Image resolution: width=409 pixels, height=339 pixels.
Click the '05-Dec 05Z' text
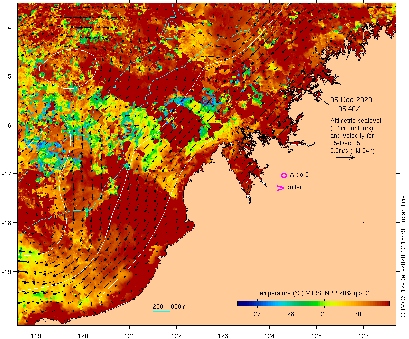347,143
